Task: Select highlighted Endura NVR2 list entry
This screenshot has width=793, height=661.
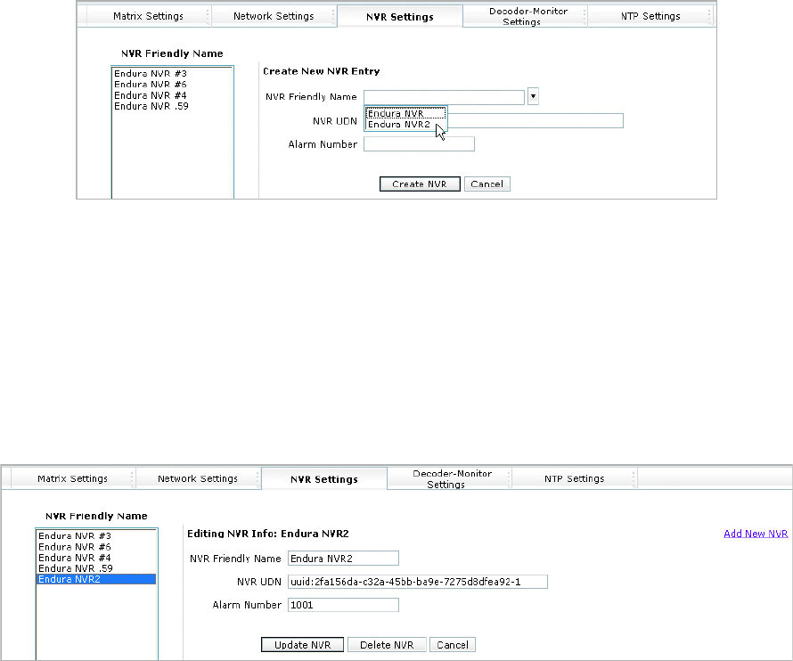Action: 96,579
